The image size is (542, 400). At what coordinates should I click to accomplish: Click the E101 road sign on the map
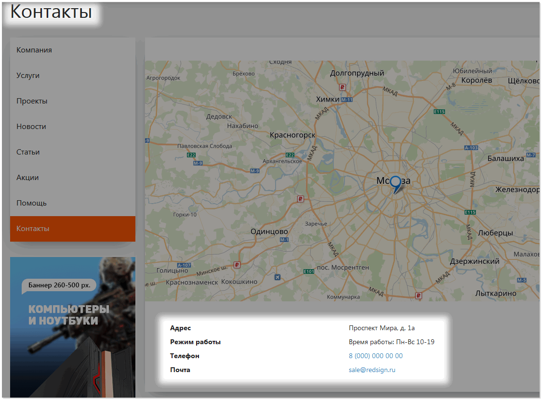coord(309,271)
